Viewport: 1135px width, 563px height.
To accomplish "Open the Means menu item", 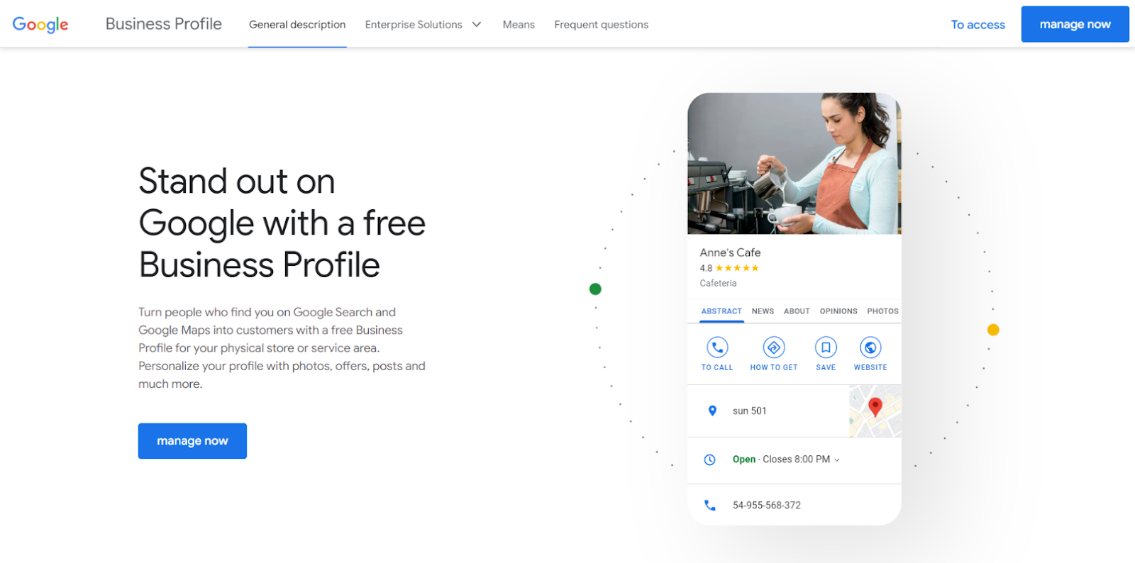I will click(x=519, y=24).
